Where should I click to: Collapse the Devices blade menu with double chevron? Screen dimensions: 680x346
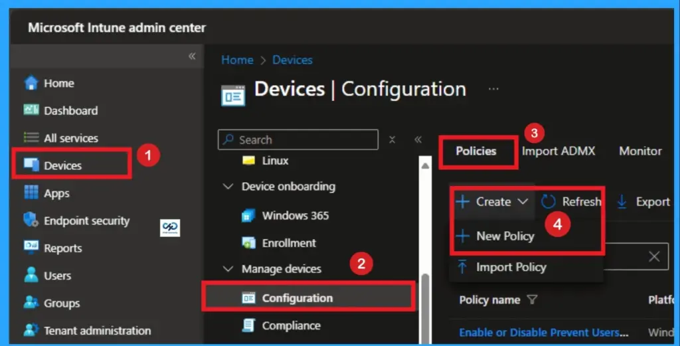tap(418, 139)
